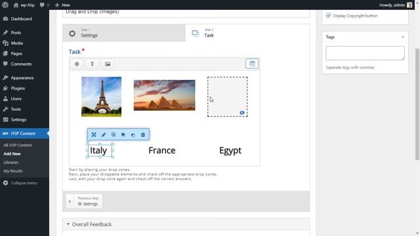
Task: Open the H5P Content menu item
Action: (x=24, y=133)
